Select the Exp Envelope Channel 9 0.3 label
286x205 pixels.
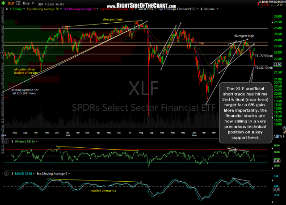pos(177,9)
